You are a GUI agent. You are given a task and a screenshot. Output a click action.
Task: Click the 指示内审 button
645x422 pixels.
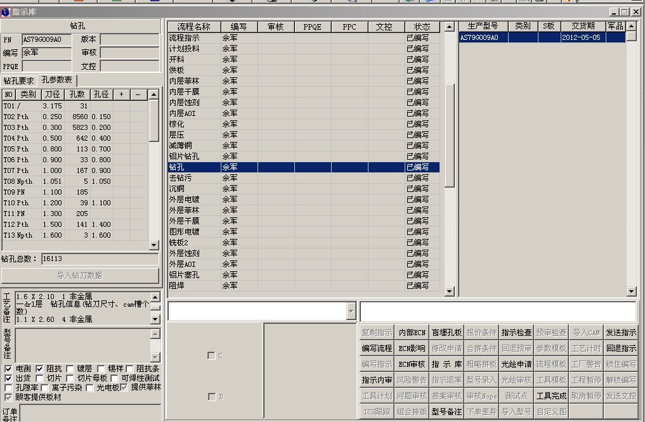coord(377,380)
